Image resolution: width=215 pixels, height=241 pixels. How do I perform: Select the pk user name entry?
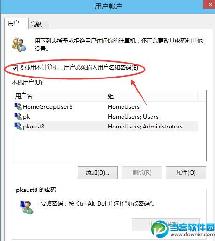[x=27, y=117]
